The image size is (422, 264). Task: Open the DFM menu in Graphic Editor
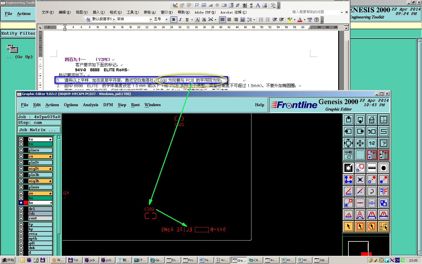108,105
